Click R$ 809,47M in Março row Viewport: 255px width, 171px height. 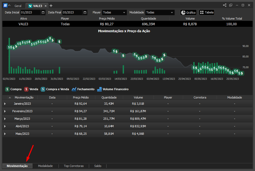point(138,119)
